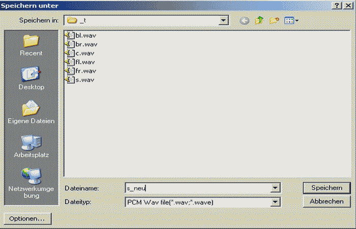Open the Optionen... settings button

[x=26, y=218]
